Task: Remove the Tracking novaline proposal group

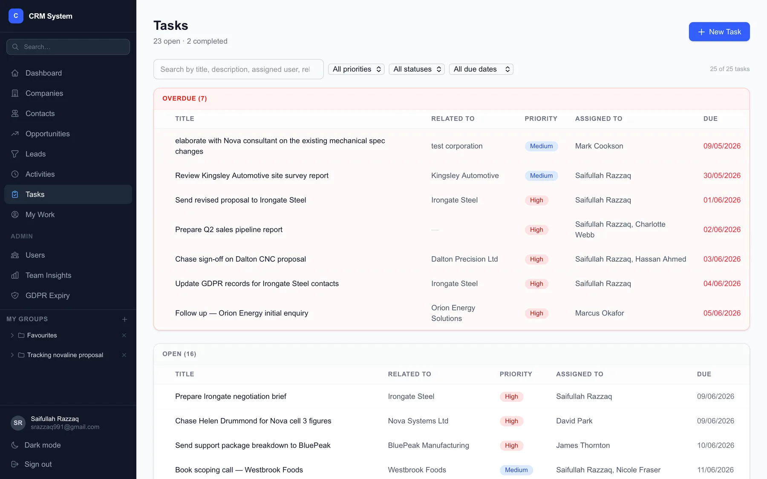Action: click(124, 355)
